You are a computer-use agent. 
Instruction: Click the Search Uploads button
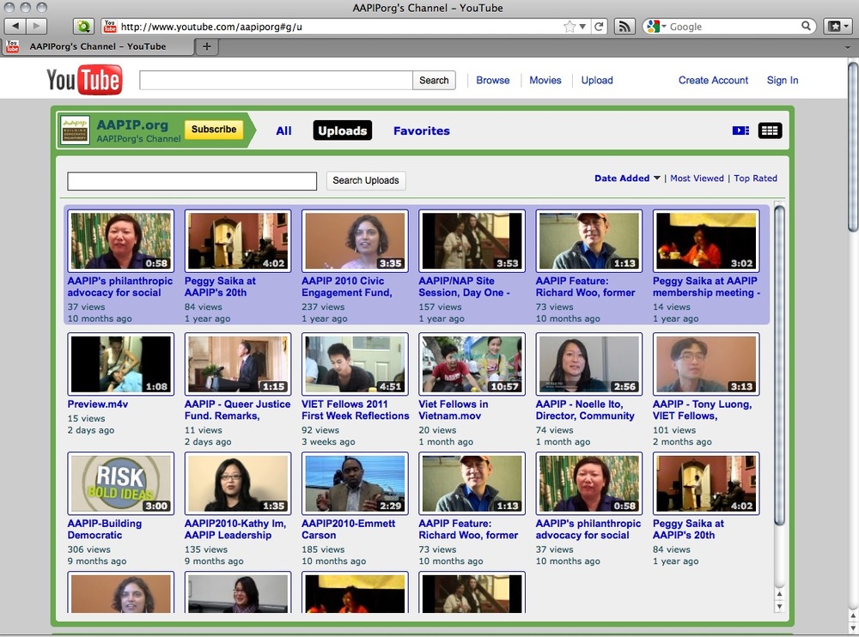(x=366, y=180)
